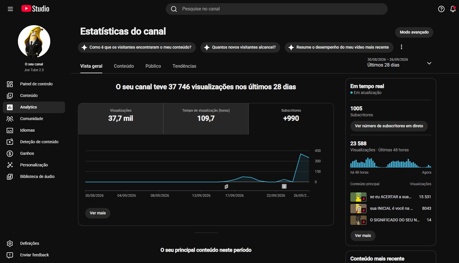Screen dimensions: 459x263
Task: Select the Subscritores metric card
Action: (x=291, y=119)
